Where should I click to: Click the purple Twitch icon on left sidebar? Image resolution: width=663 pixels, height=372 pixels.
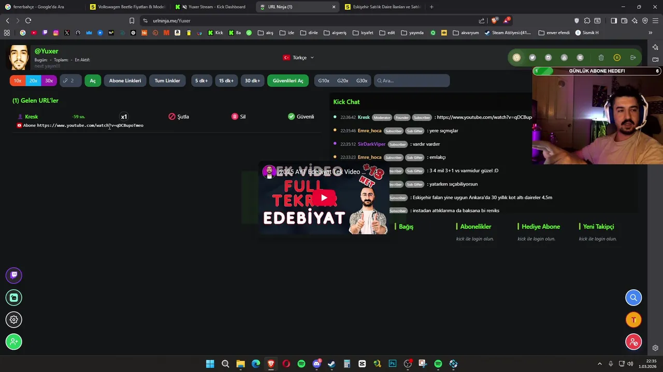14,275
